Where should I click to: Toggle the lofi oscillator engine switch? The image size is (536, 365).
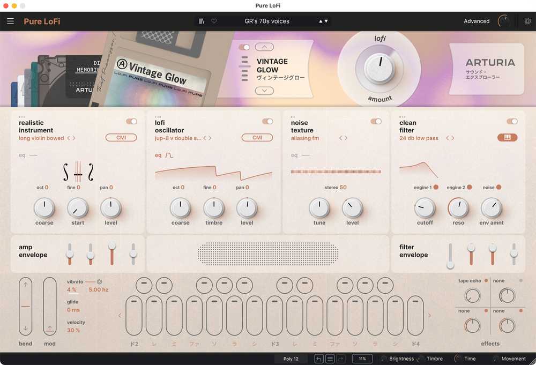[267, 121]
